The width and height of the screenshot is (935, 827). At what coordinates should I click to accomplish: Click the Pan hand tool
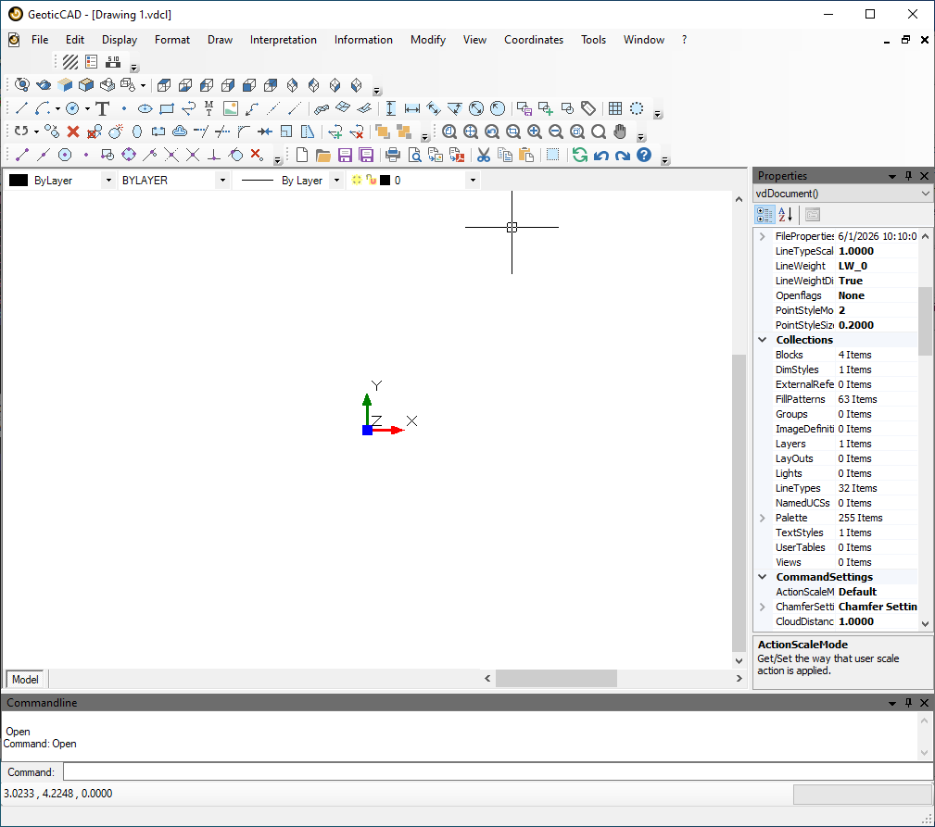tap(620, 132)
